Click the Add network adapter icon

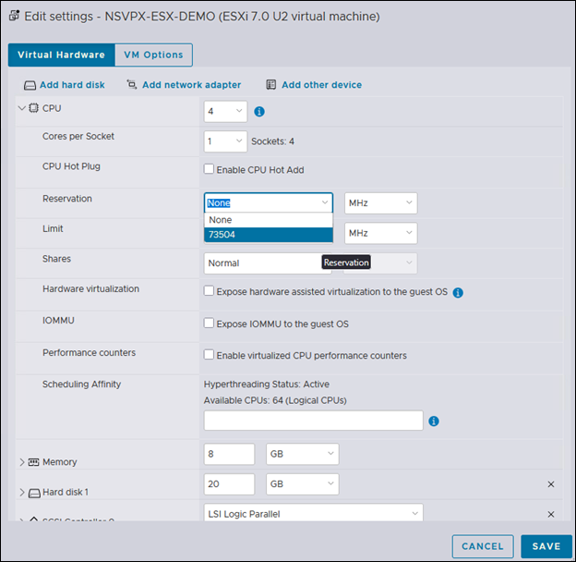tap(131, 85)
